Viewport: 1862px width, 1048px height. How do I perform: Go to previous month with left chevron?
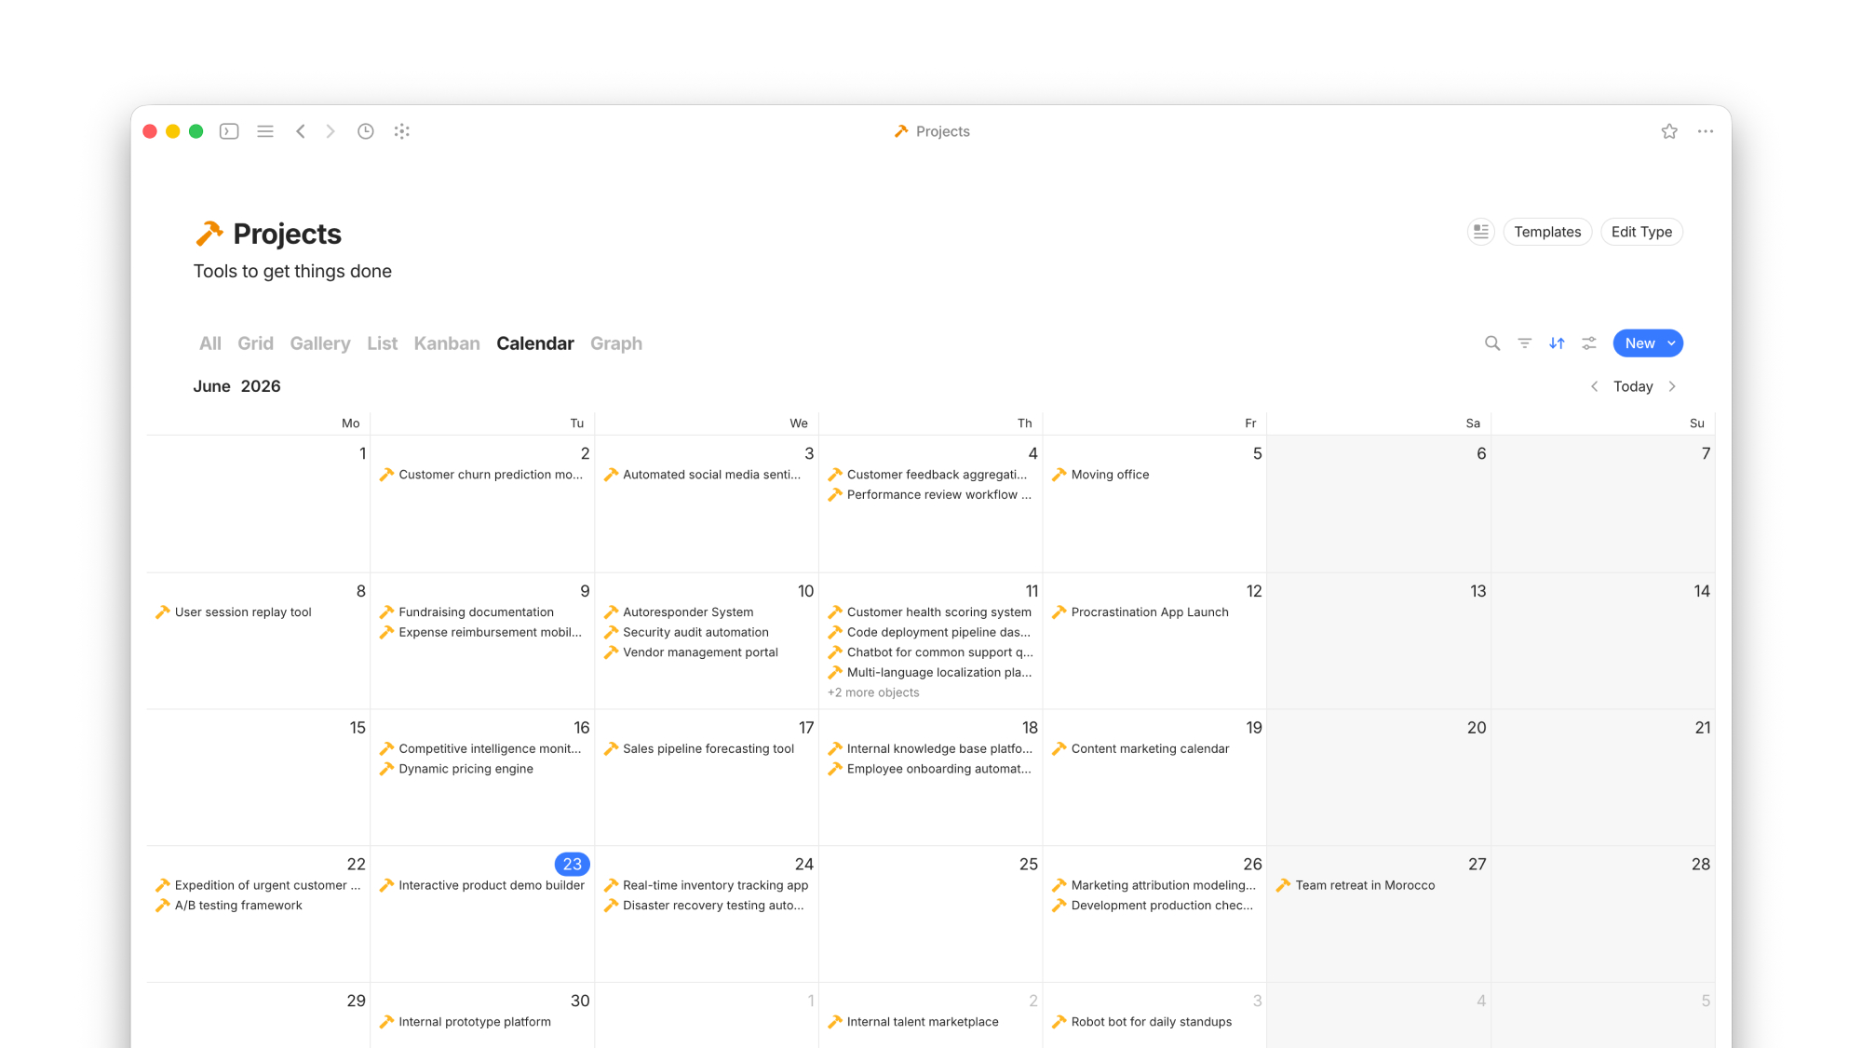1595,386
